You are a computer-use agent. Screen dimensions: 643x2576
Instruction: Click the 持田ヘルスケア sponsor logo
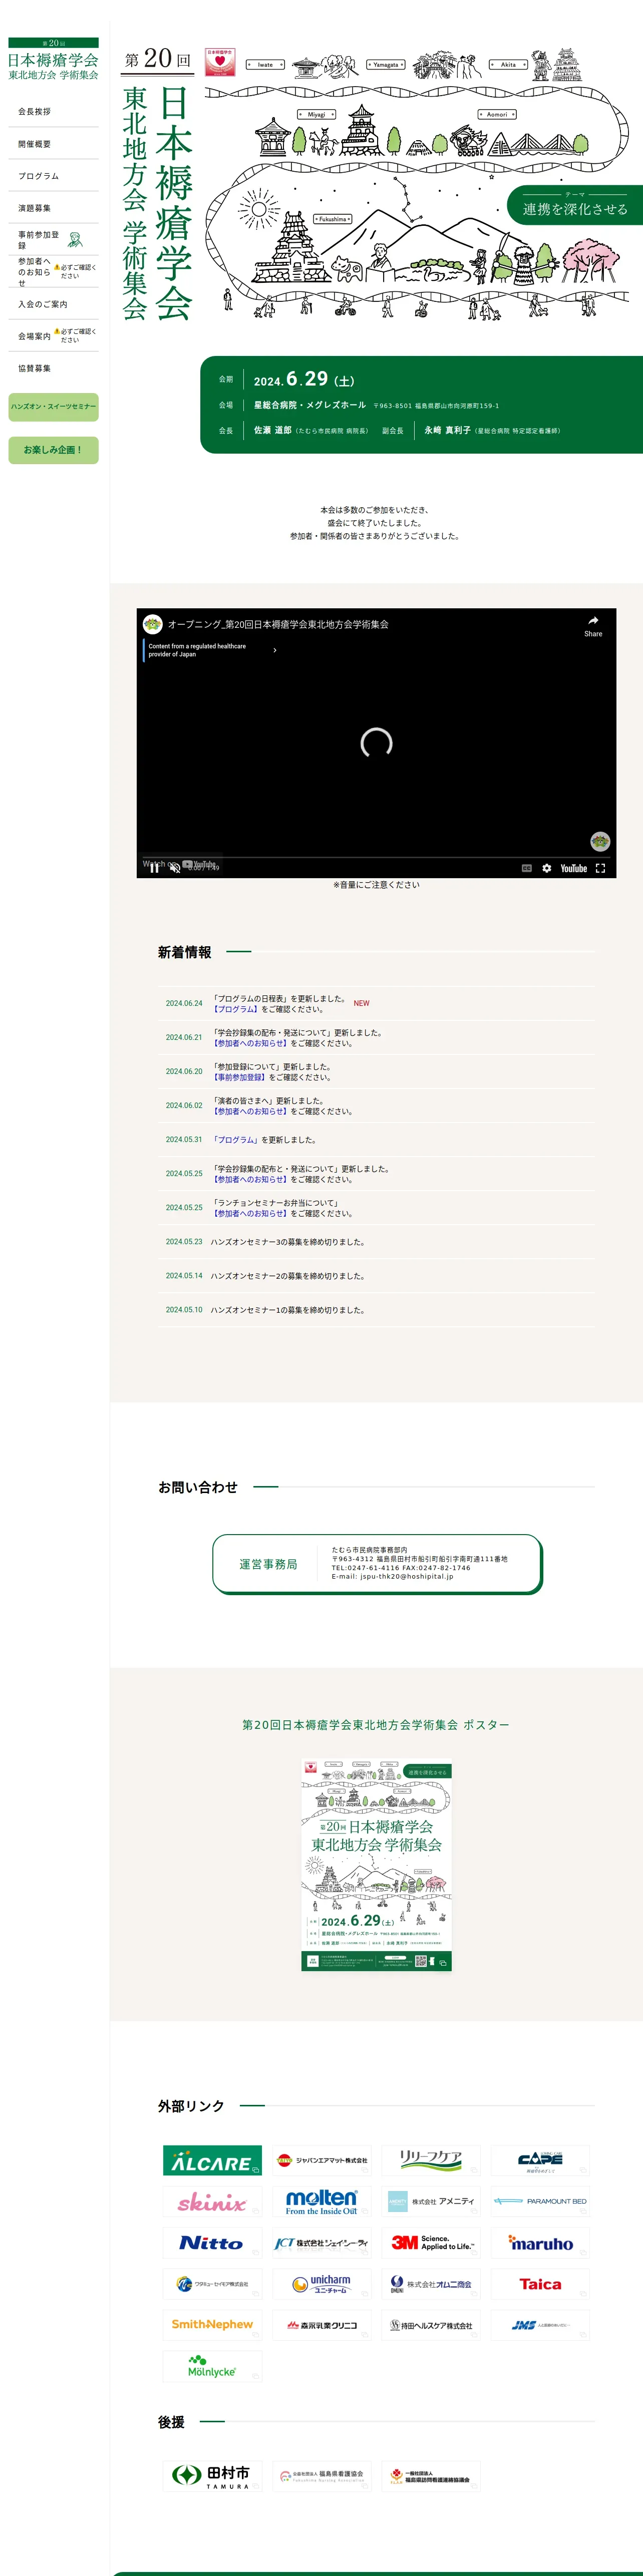431,2325
